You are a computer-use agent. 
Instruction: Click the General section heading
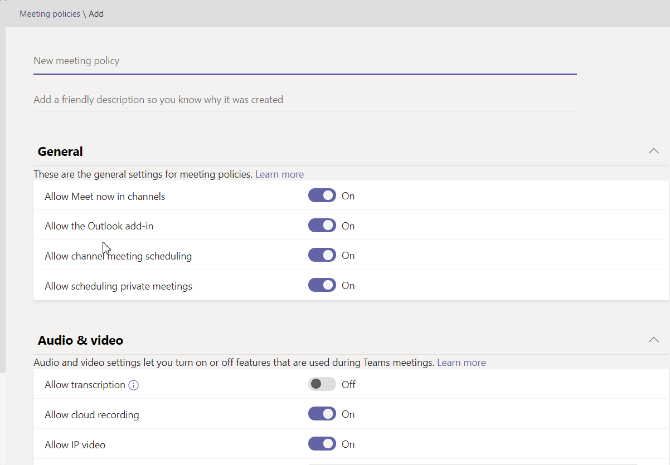point(60,151)
